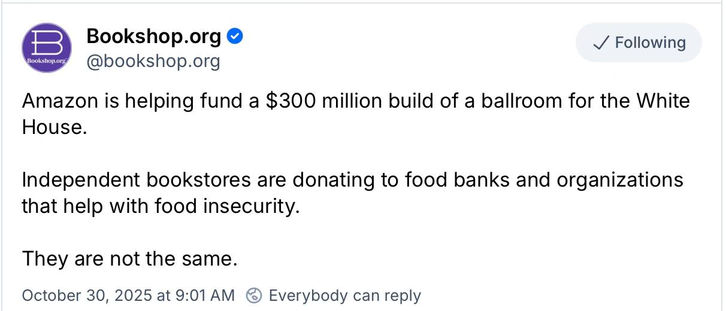
Task: Click the 9:01 AM time in timestamp
Action: point(204,295)
